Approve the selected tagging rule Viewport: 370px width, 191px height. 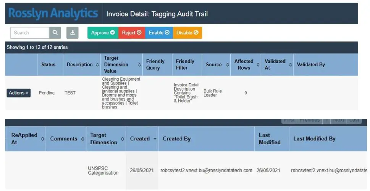103,33
